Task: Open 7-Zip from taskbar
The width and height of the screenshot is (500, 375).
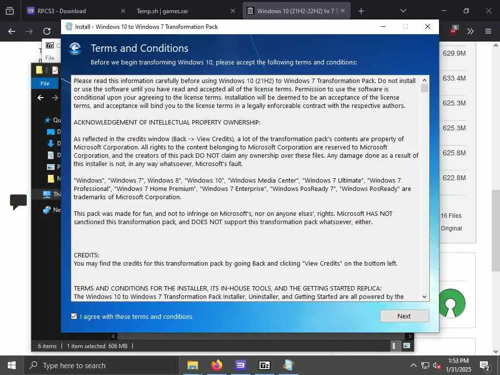Action: point(265,365)
